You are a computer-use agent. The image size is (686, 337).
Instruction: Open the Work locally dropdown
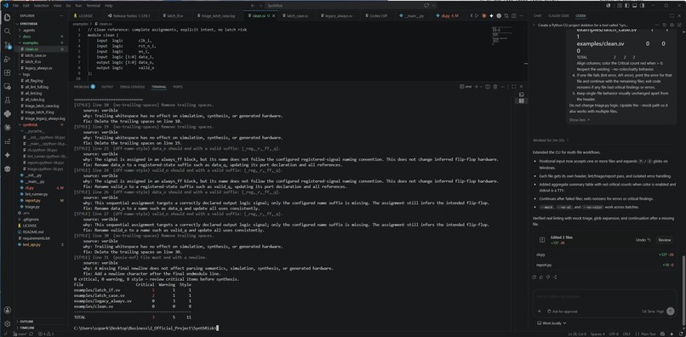[x=552, y=323]
